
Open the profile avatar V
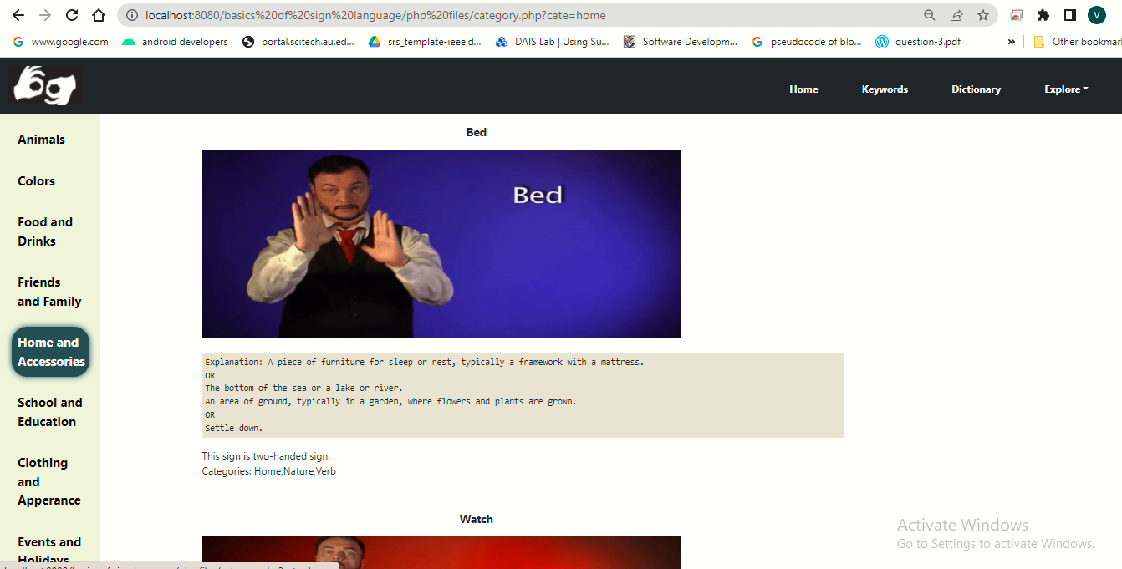(1097, 15)
